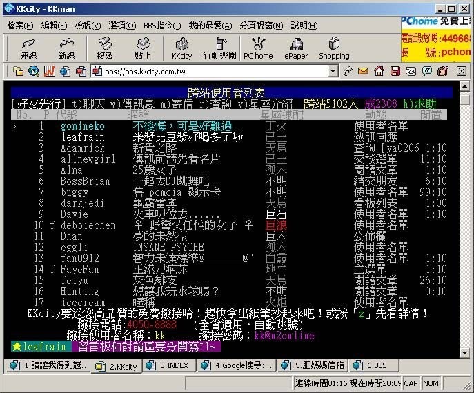
Task: Select user icecream in the list
Action: 83,303
